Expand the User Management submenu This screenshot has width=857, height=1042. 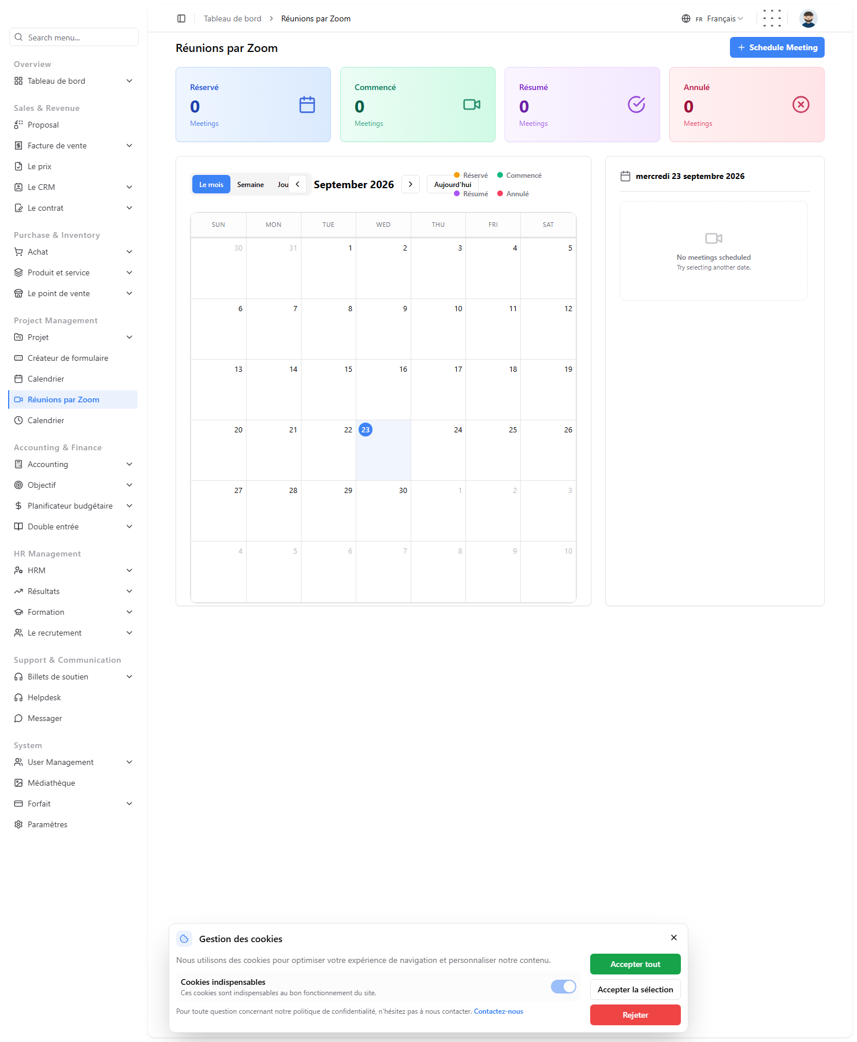click(x=129, y=762)
